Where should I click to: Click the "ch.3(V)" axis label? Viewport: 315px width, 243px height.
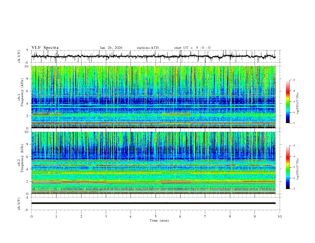(x=19, y=204)
